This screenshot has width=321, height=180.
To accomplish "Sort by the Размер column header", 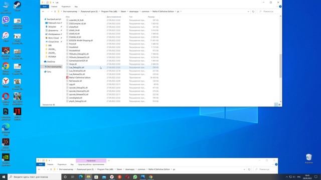I will click(x=151, y=16).
